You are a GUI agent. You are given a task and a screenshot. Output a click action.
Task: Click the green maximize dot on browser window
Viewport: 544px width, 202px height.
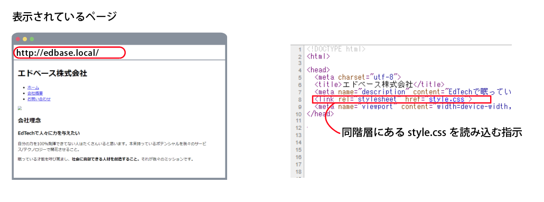point(32,39)
